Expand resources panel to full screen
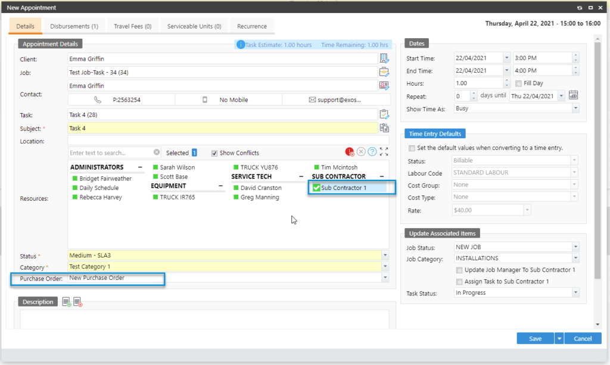The height and width of the screenshot is (365, 610). coord(384,152)
